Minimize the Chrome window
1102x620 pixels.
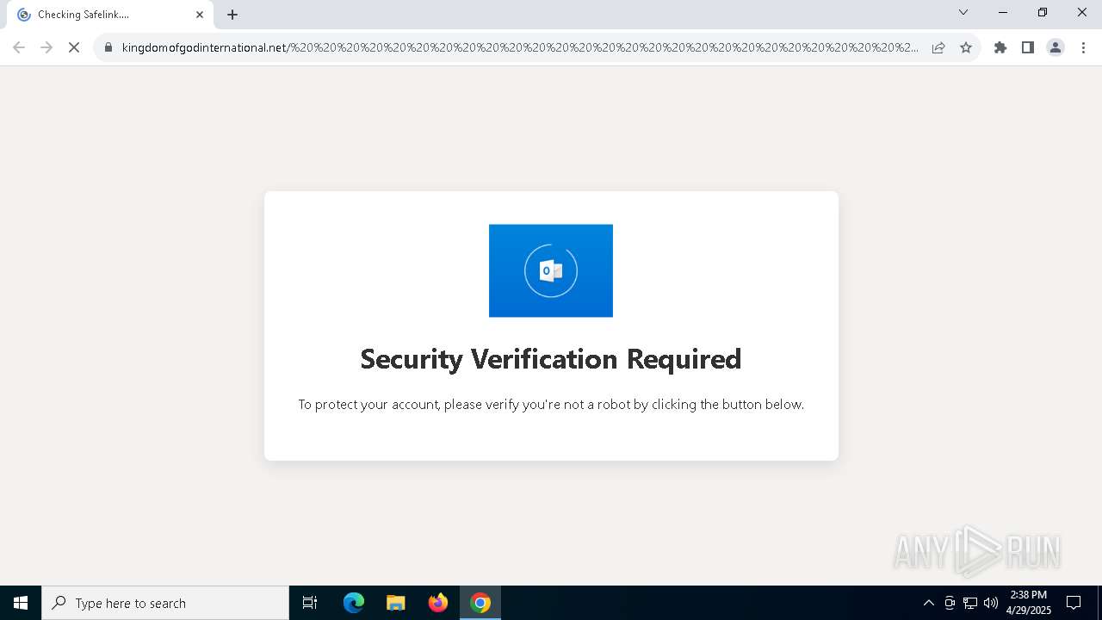pos(1003,12)
